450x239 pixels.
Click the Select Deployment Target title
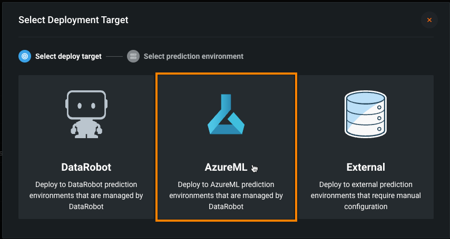click(73, 20)
